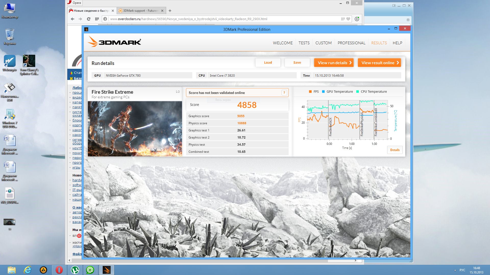Viewport: 490px width, 275px height.
Task: Click the Fire Strike Extreme thumbnail image
Action: [x=135, y=129]
